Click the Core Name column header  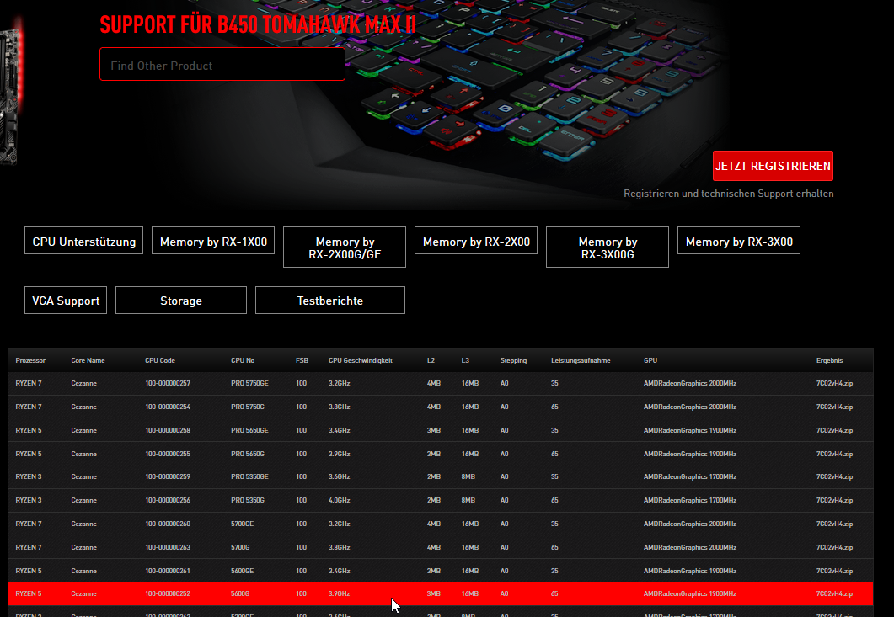click(x=88, y=360)
